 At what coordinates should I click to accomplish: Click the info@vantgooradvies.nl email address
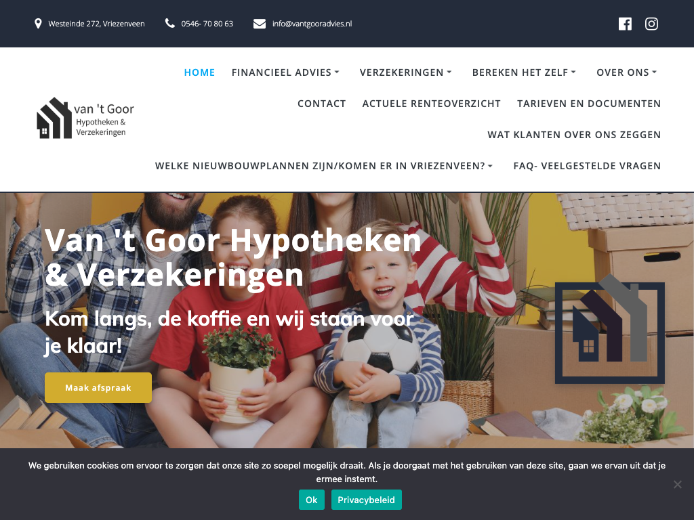pos(312,24)
